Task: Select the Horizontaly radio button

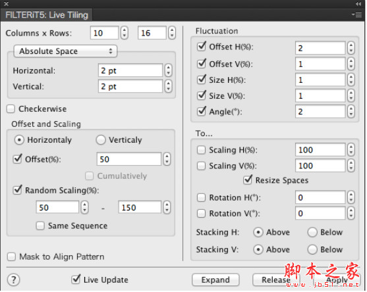Action: (19, 140)
